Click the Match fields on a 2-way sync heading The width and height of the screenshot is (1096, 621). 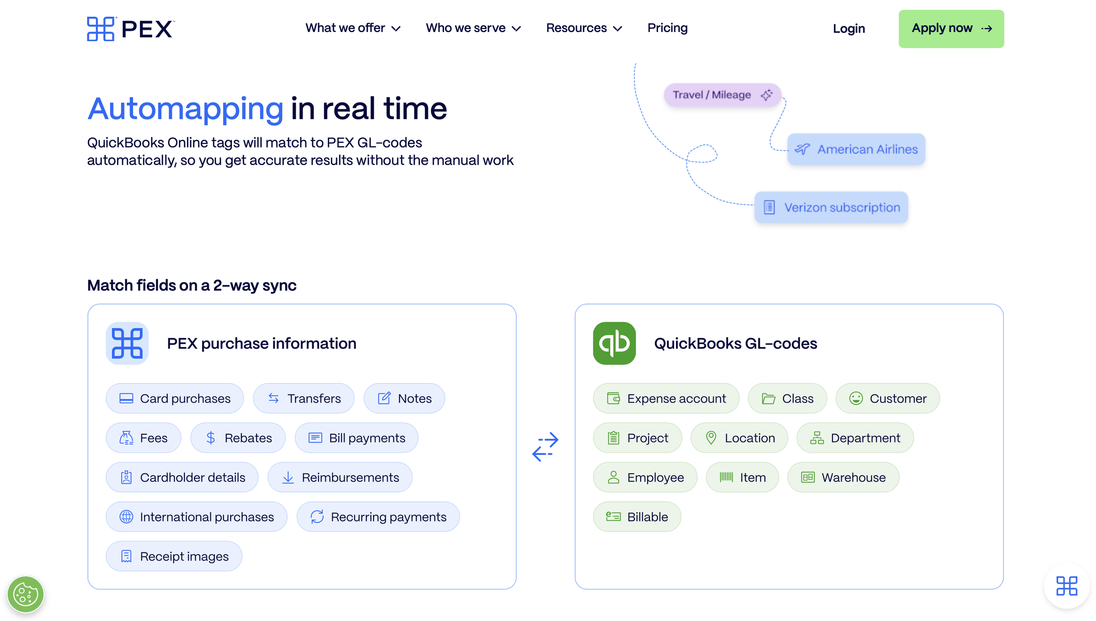point(192,285)
